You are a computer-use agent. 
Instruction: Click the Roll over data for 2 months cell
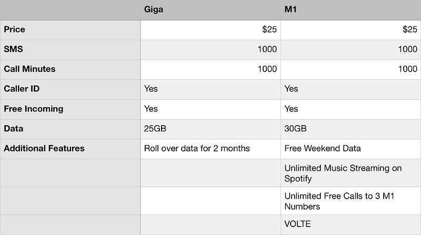[210, 149]
